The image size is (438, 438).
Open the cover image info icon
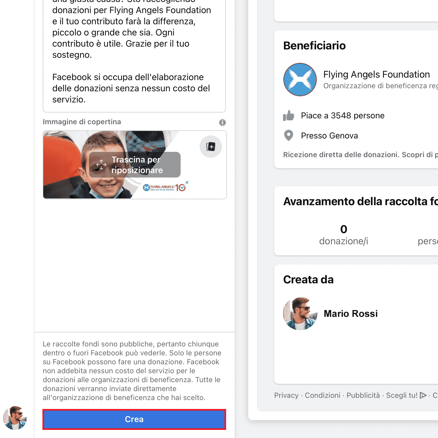(x=222, y=122)
